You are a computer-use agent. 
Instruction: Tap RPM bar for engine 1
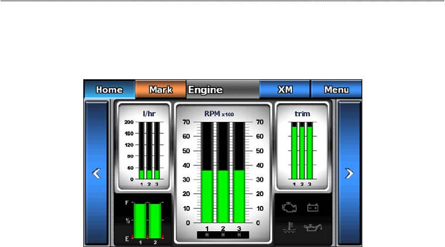click(207, 172)
